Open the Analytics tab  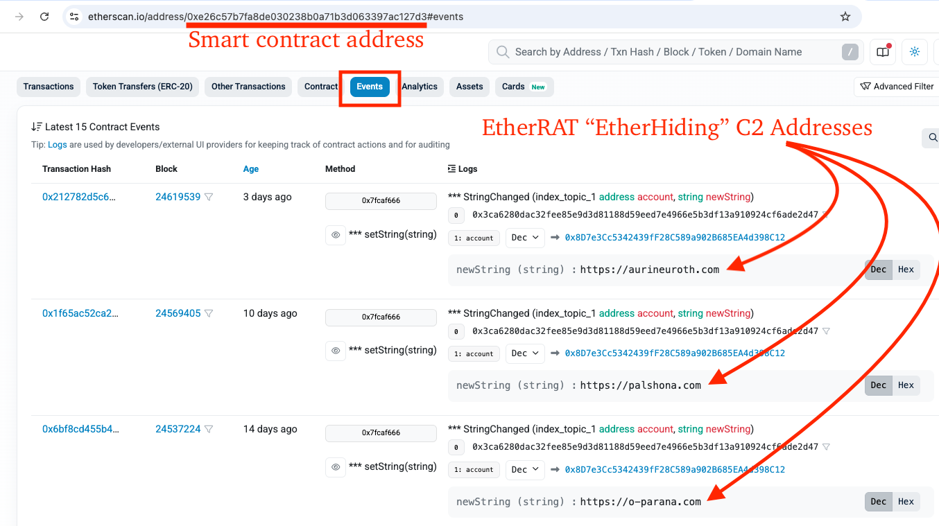pyautogui.click(x=419, y=86)
